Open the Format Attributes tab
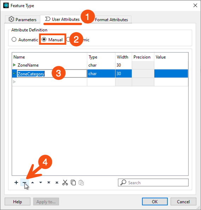Screen dimensions: 201x210 111,20
